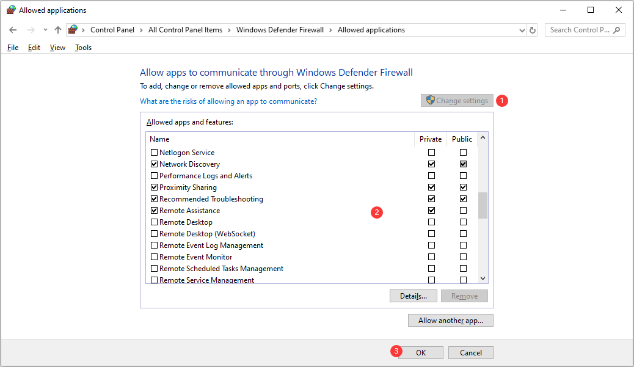The image size is (634, 367).
Task: Select Remote Service Management row text
Action: coord(206,280)
